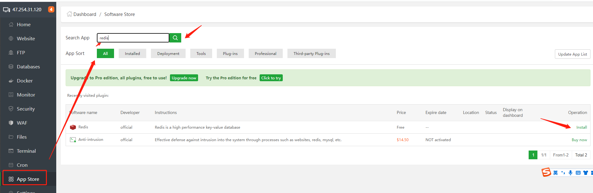Select the Installed filter tab
Viewport: 593px width, 193px height.
[x=132, y=53]
